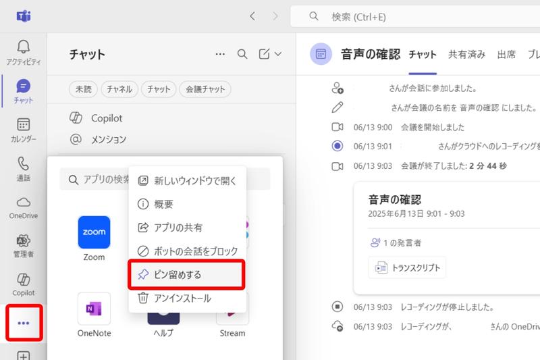Open the Chat section in sidebar
Image resolution: width=540 pixels, height=360 pixels.
(x=24, y=91)
